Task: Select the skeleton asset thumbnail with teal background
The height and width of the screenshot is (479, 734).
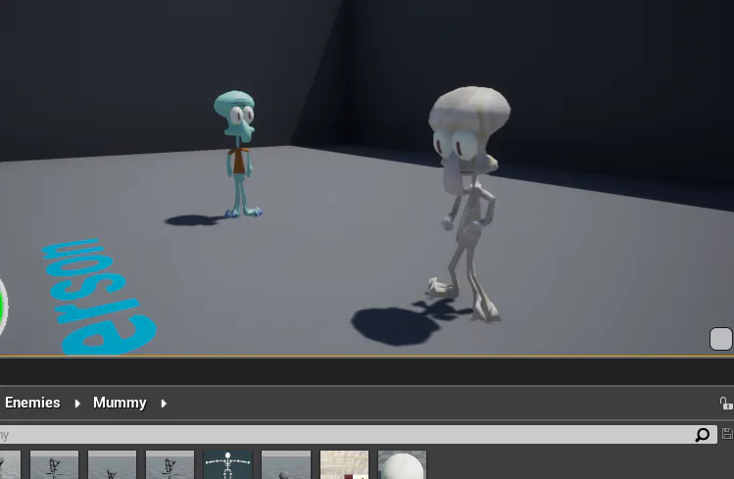Action: pos(227,464)
